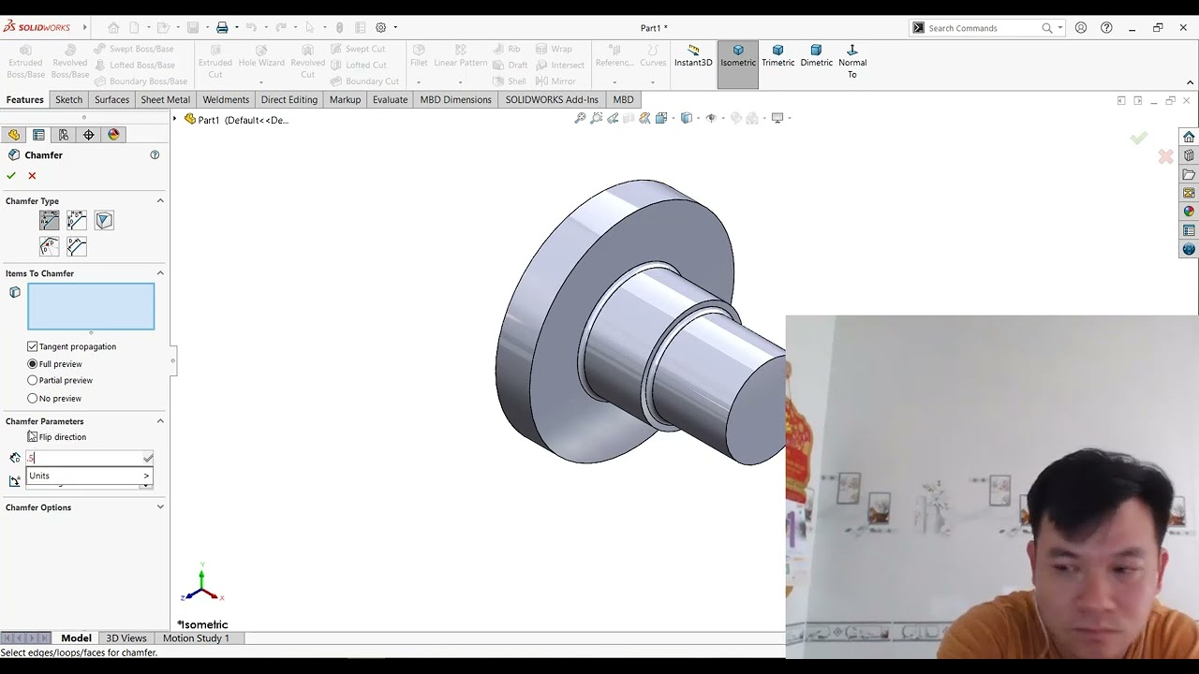Viewport: 1199px width, 674px height.
Task: Click Zoom to Area magnifier icon
Action: click(597, 118)
